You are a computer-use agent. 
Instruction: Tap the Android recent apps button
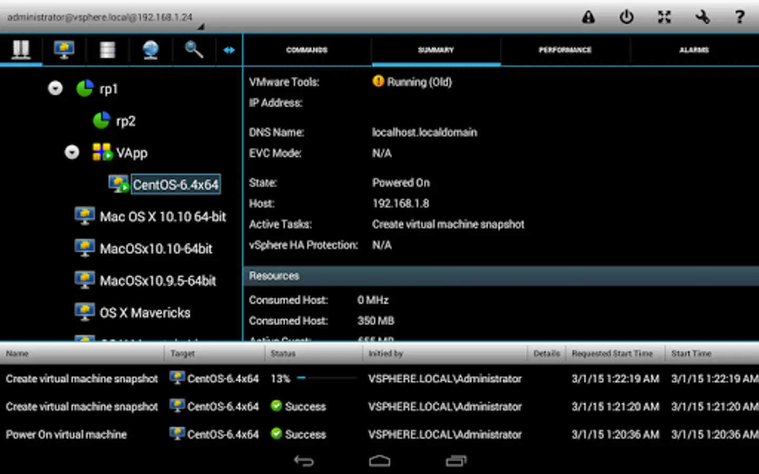456,461
